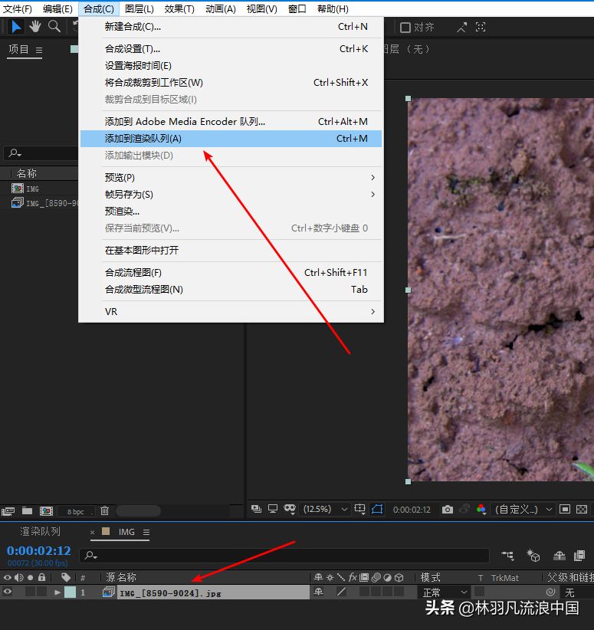Open the parent 无 dropdown for layer 1

578,592
